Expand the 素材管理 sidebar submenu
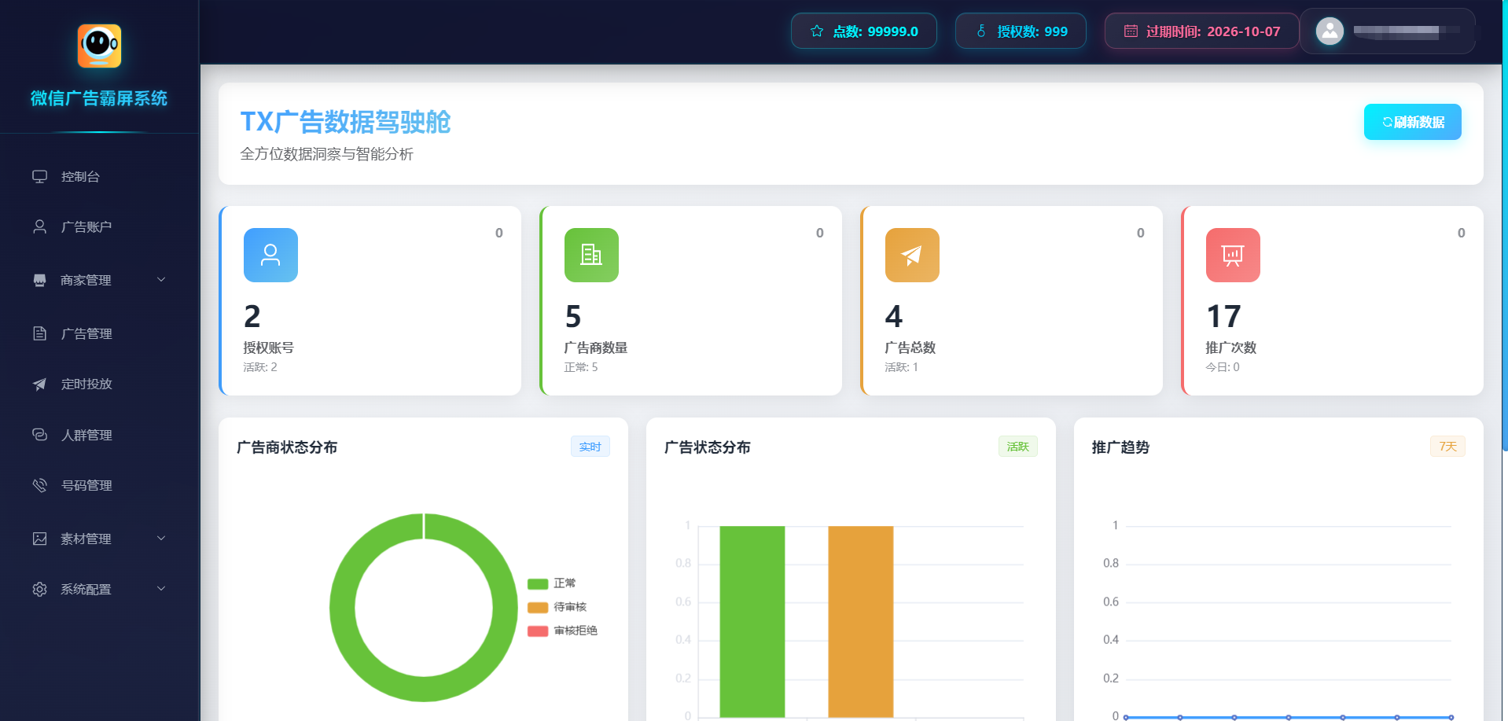Image resolution: width=1508 pixels, height=721 pixels. (x=99, y=539)
